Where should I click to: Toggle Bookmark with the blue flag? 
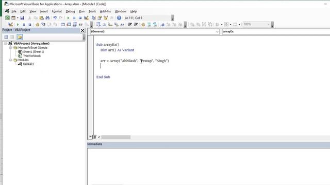pyautogui.click(x=162, y=25)
